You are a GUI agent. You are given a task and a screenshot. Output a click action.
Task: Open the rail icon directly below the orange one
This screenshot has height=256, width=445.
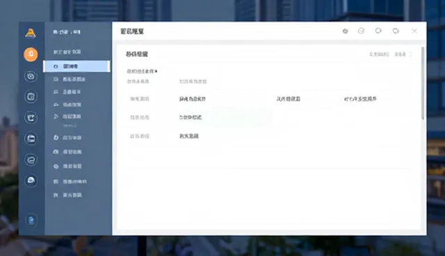coord(31,76)
